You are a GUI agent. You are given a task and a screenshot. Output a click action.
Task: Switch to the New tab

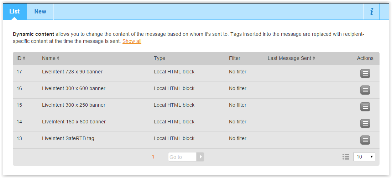[40, 12]
